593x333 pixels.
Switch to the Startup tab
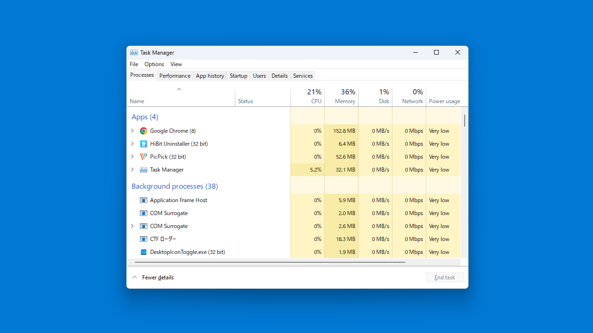[239, 76]
